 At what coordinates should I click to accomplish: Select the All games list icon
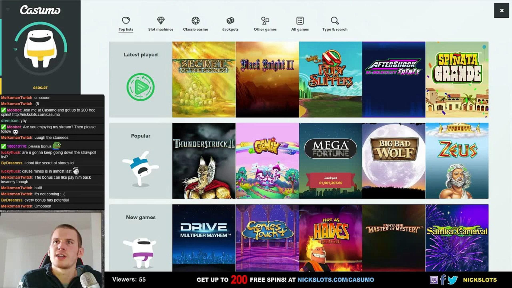tap(300, 21)
